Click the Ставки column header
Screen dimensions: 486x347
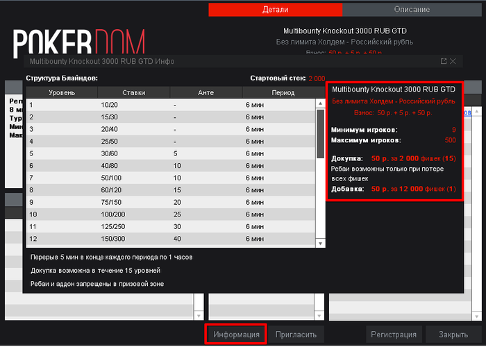tap(133, 92)
